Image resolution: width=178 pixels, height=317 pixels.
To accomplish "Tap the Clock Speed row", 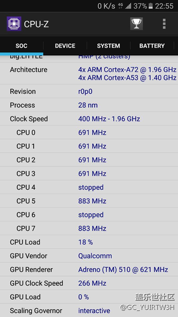I will pos(89,119).
